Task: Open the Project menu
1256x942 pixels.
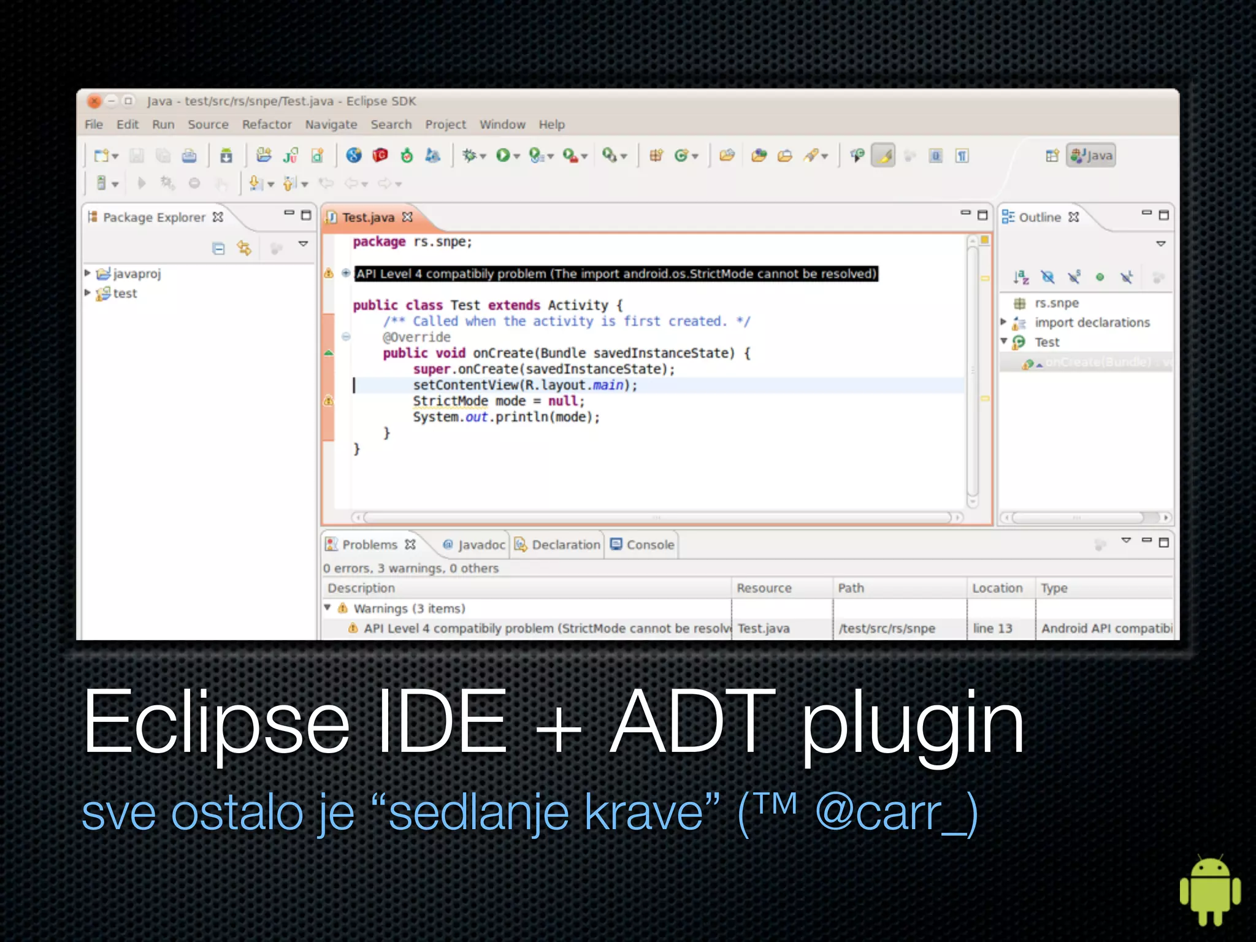Action: pos(446,124)
